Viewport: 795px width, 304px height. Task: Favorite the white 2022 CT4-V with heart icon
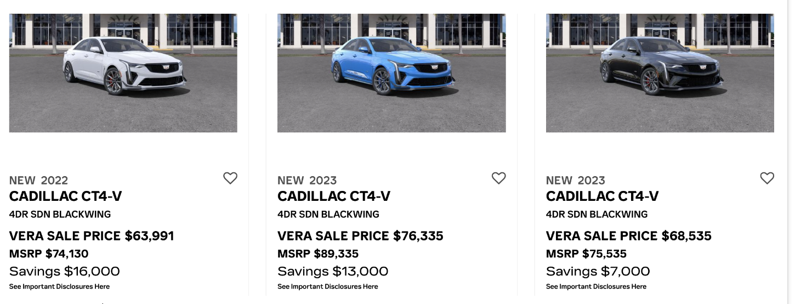230,178
